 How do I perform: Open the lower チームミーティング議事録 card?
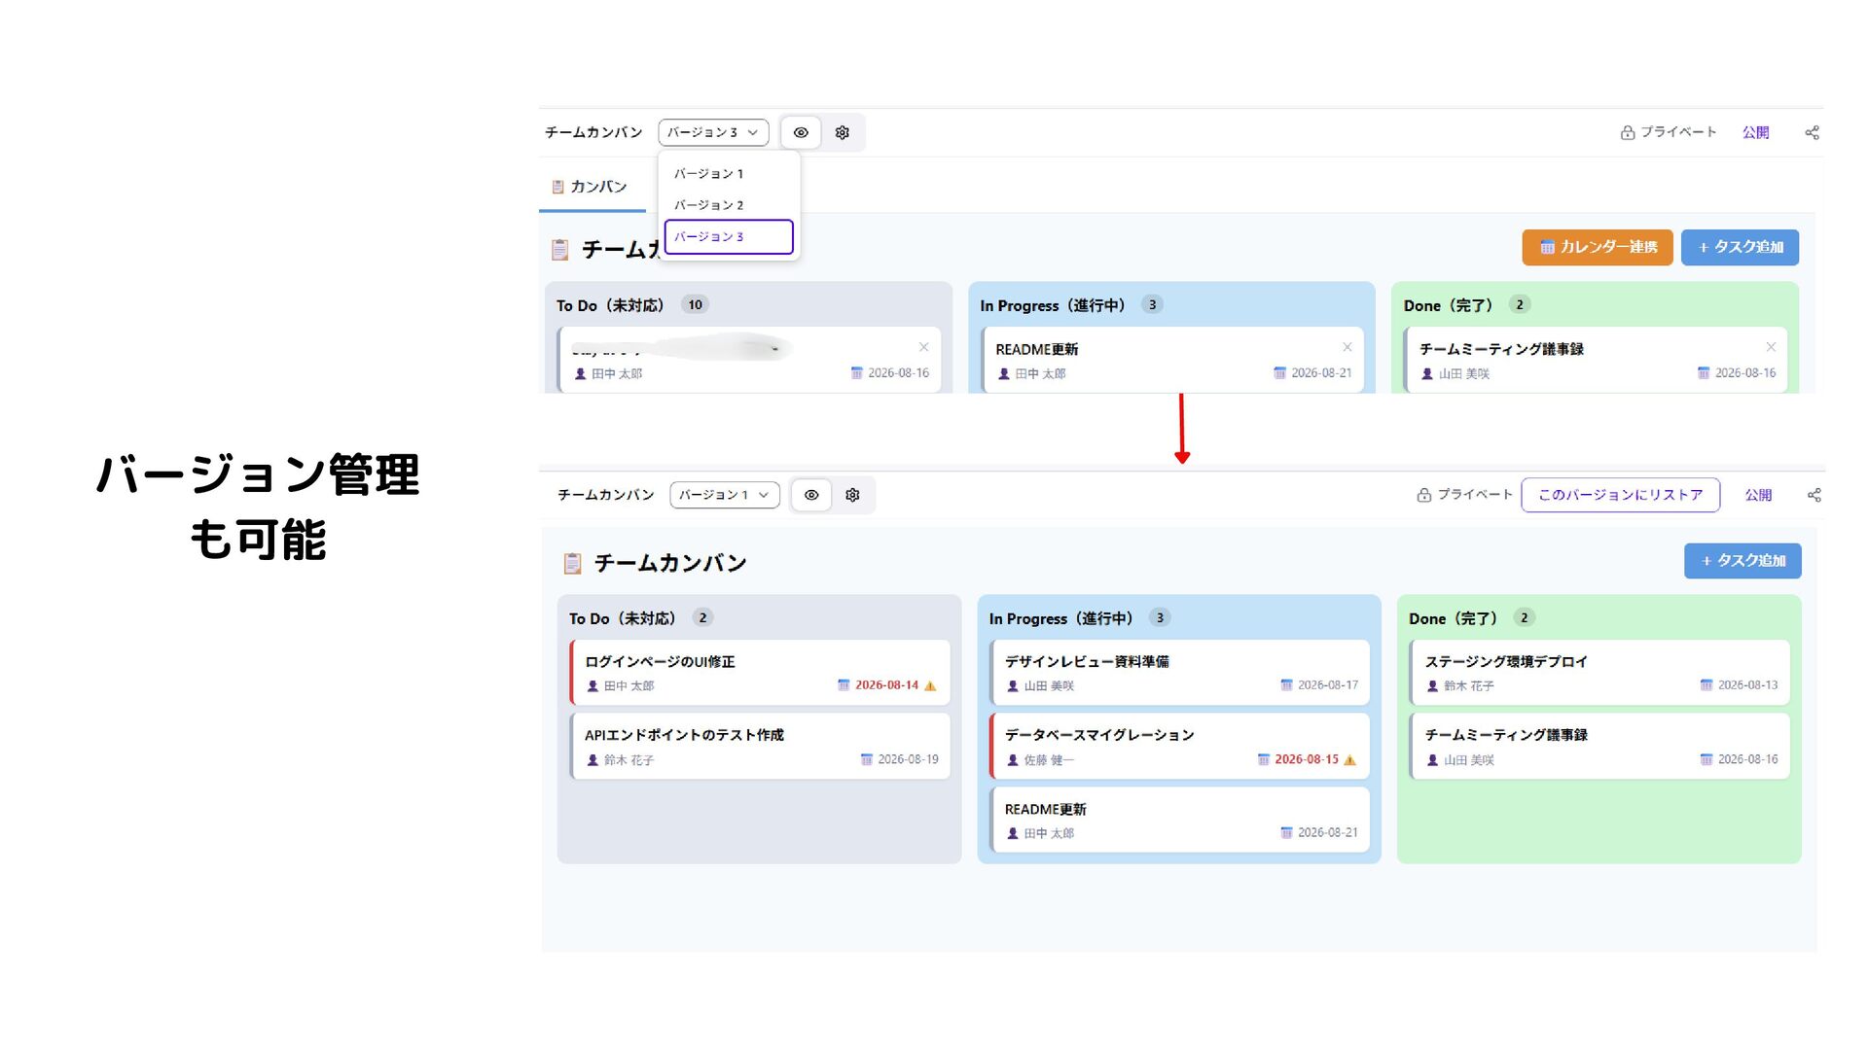[1599, 747]
